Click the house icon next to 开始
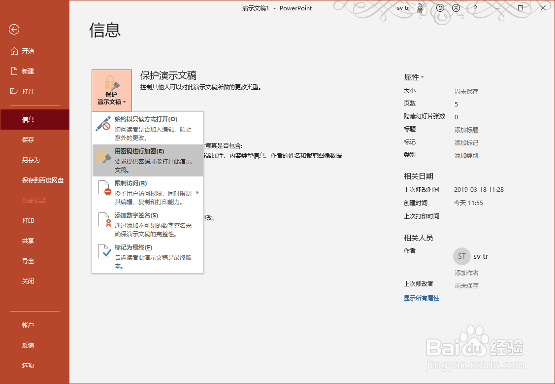The width and height of the screenshot is (555, 384). click(x=14, y=51)
